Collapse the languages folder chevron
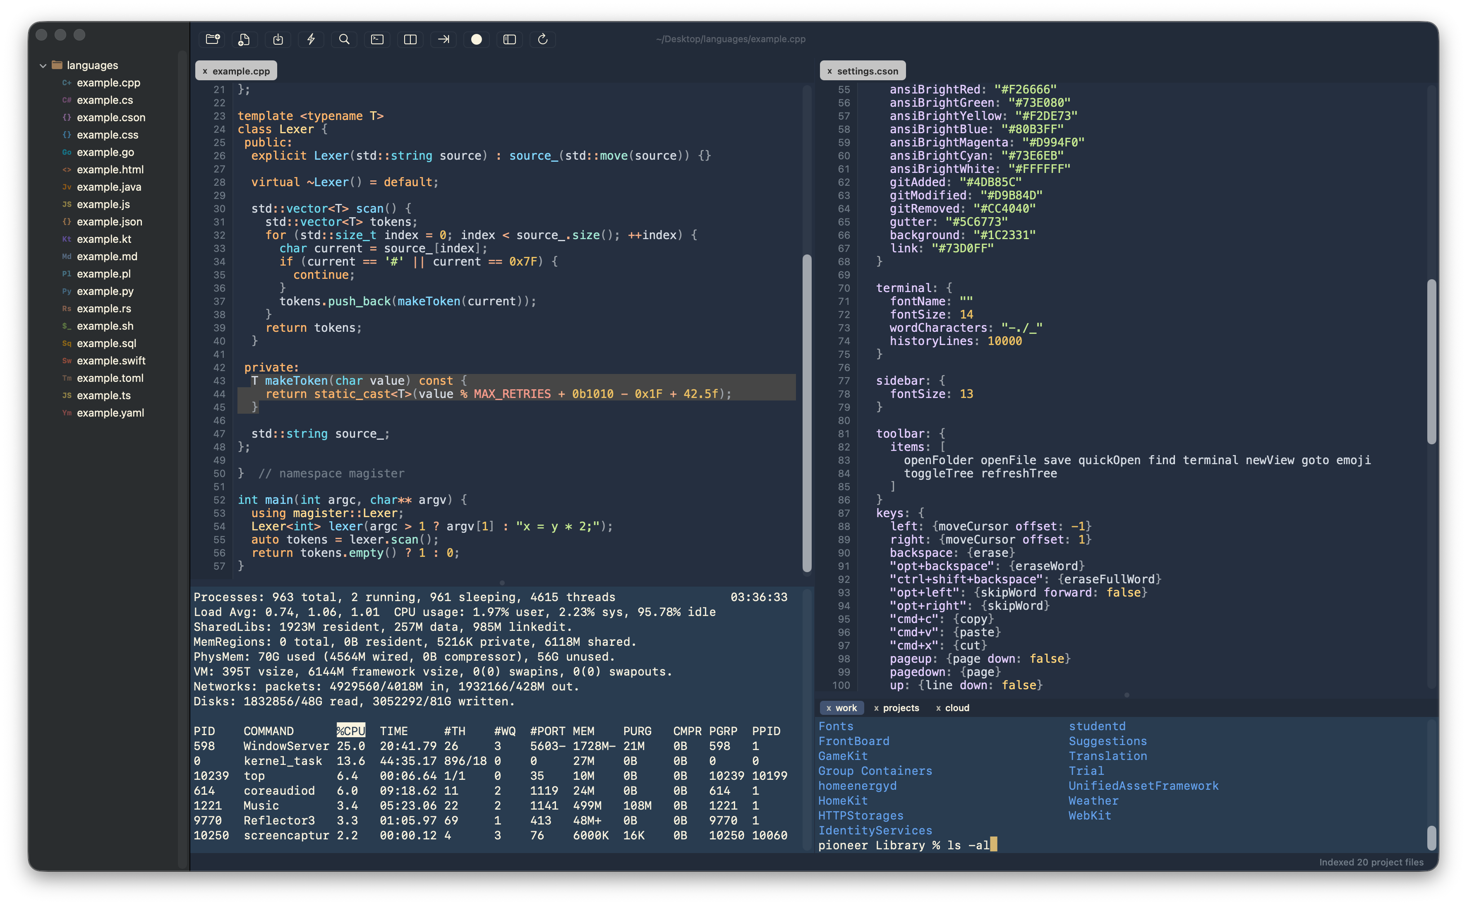Screen dimensions: 1467x906 43,65
